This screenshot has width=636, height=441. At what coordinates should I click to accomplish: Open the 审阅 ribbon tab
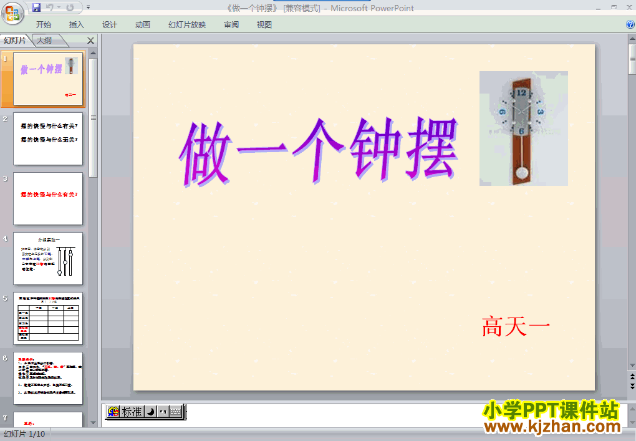pyautogui.click(x=231, y=25)
